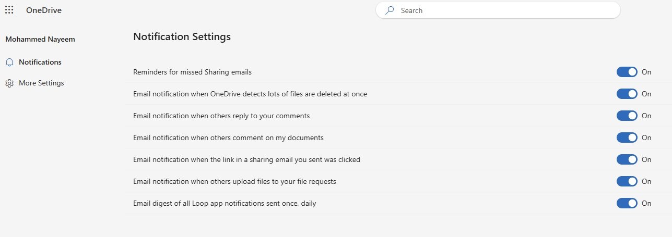Click the file requests notification label text
Viewport: 672px width, 237px height.
[234, 181]
